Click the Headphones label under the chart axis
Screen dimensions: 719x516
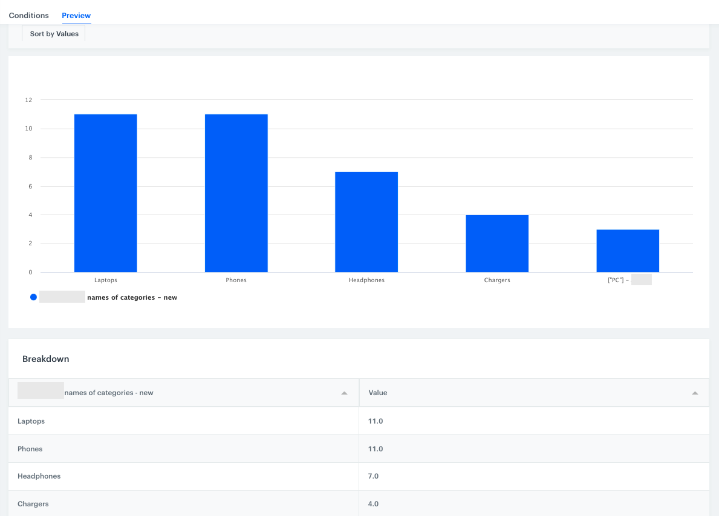[x=366, y=280]
